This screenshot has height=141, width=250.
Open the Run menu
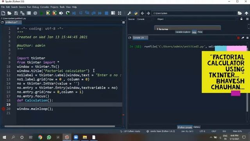click(x=29, y=7)
